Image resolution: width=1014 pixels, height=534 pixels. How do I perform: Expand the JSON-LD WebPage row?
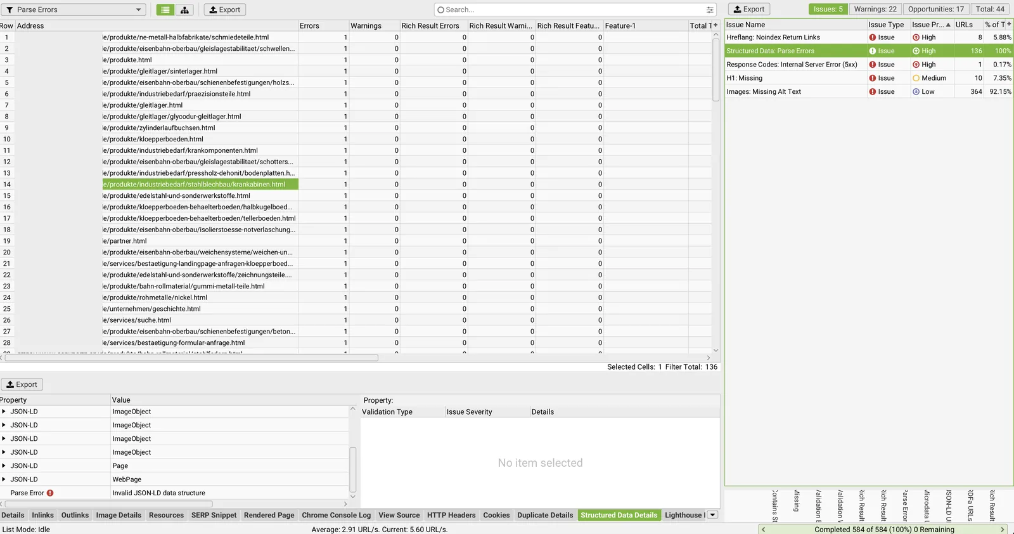(x=4, y=479)
